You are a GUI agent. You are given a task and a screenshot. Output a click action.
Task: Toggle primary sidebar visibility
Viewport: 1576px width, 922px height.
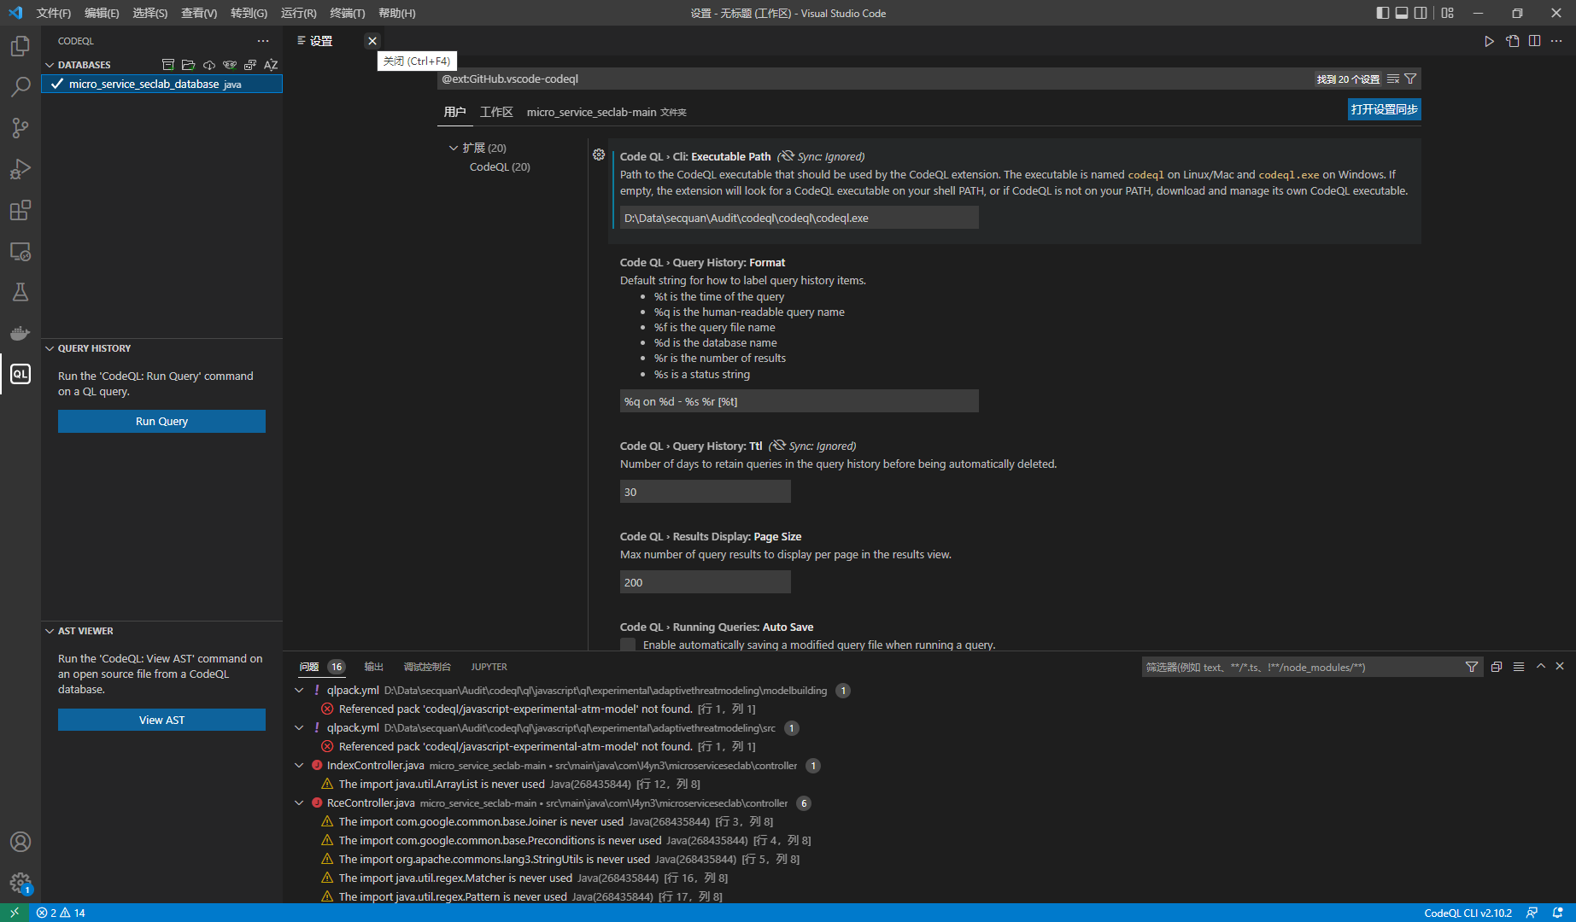tap(1383, 13)
